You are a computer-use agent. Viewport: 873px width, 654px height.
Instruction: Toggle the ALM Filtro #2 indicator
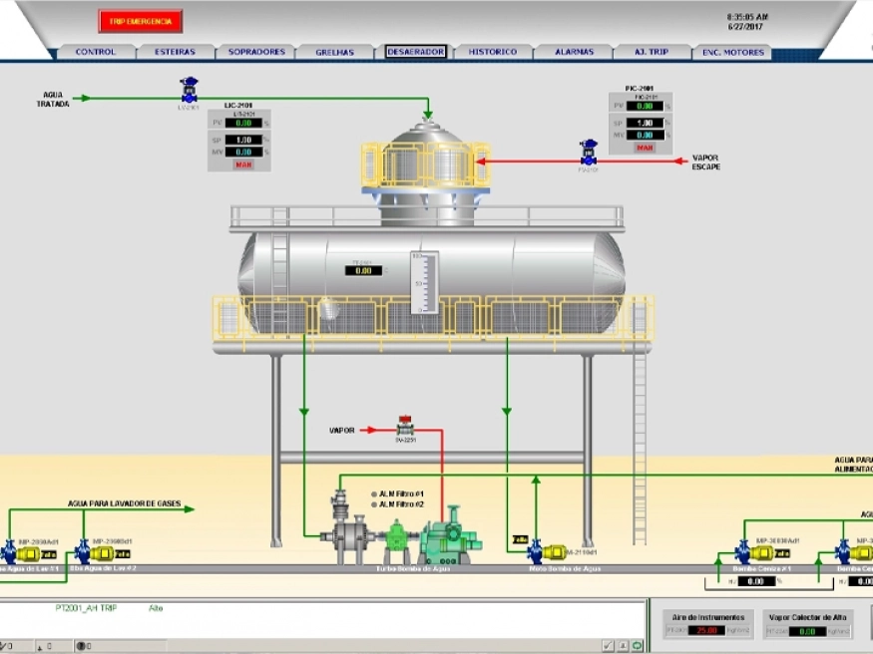click(x=374, y=504)
